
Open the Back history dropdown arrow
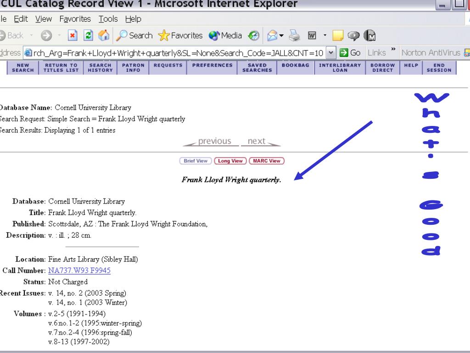31,35
